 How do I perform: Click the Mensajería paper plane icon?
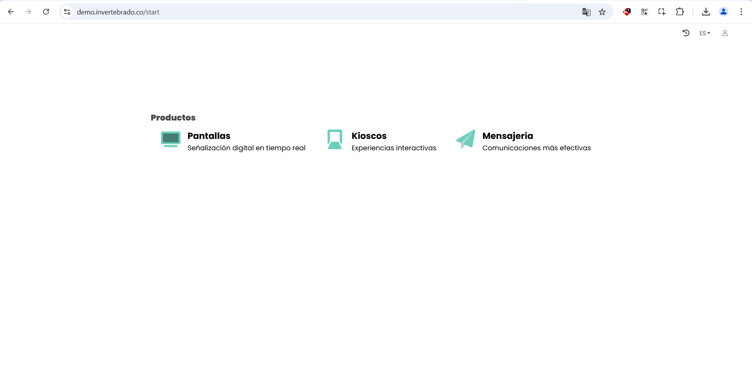point(466,139)
